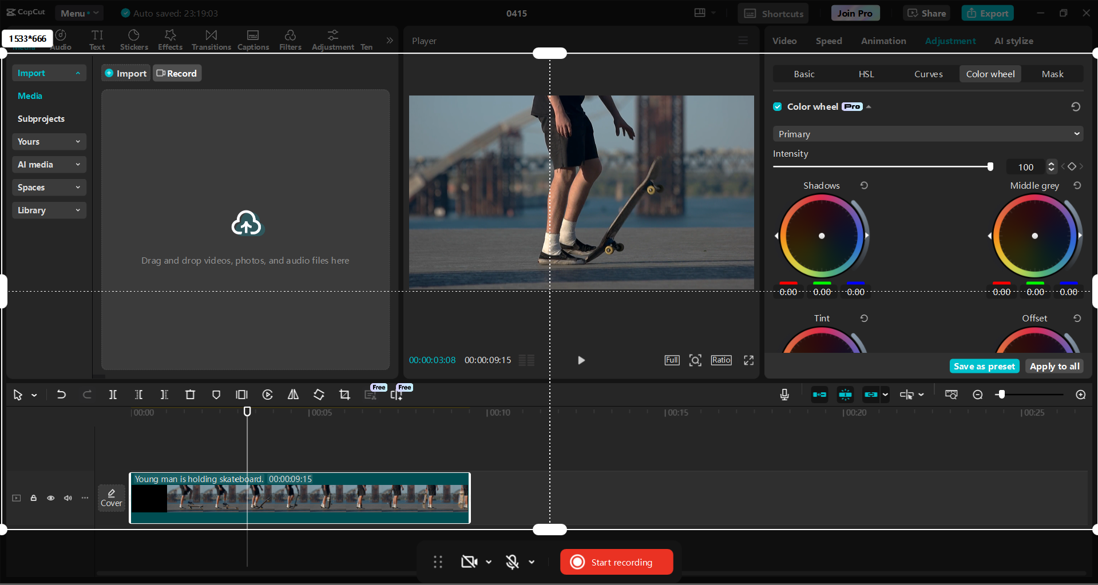
Task: Click the Apply to all button
Action: 1054,366
